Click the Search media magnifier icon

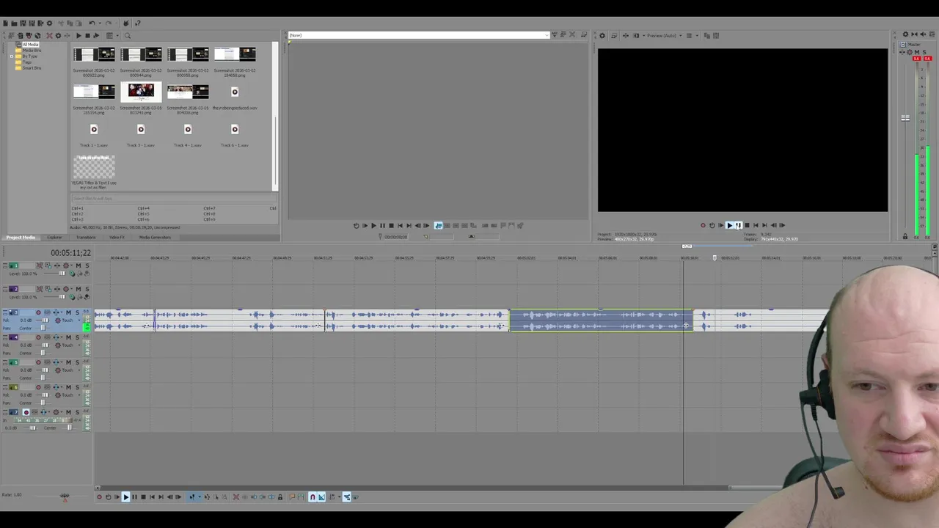coord(128,36)
